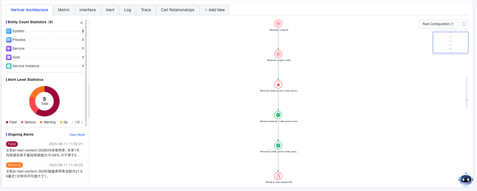Toggle the Serious legend item
The width and height of the screenshot is (477, 191).
pos(28,122)
